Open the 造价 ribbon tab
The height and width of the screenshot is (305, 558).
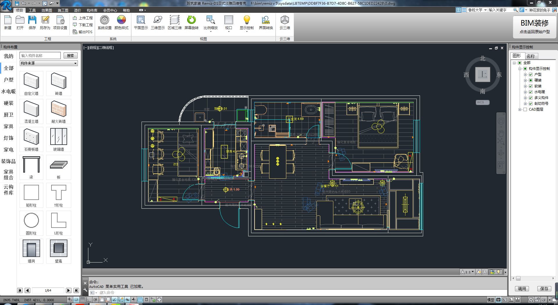(x=78, y=10)
